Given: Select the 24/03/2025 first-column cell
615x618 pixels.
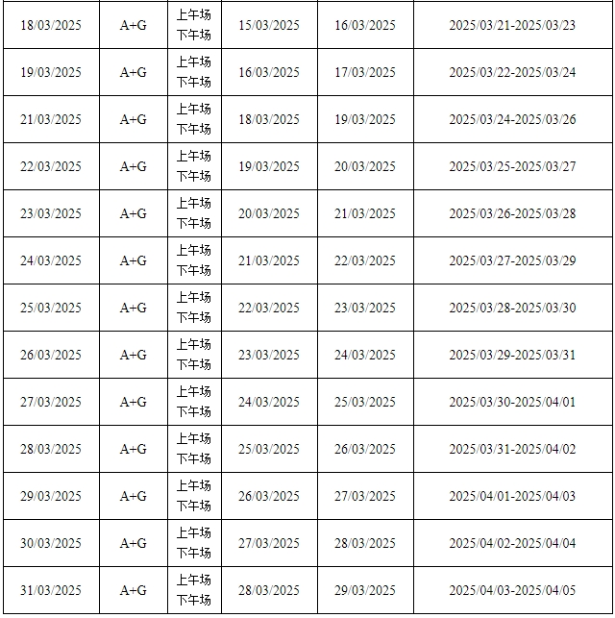Looking at the screenshot, I should coord(51,260).
